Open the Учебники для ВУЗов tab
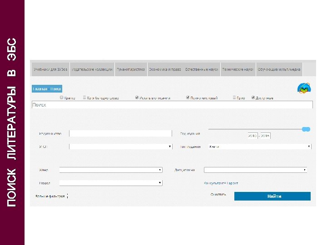This screenshot has width=327, height=245. click(x=50, y=69)
